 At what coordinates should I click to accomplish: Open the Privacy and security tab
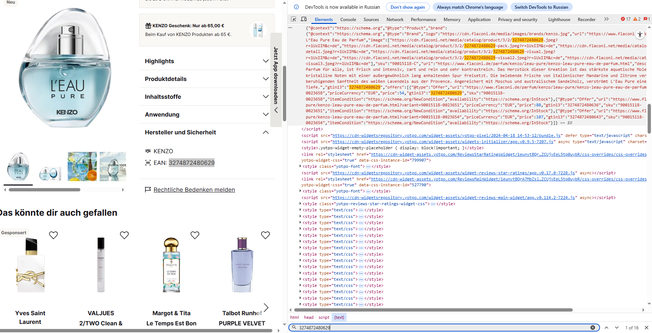(x=517, y=20)
